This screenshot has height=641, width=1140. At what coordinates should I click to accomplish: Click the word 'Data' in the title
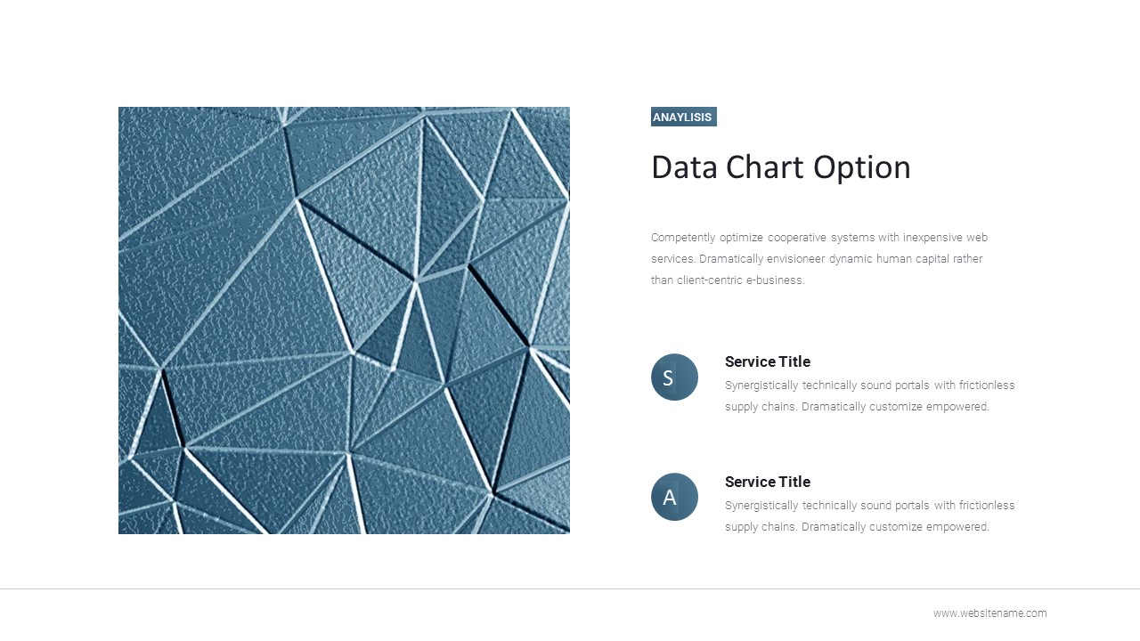(x=684, y=167)
